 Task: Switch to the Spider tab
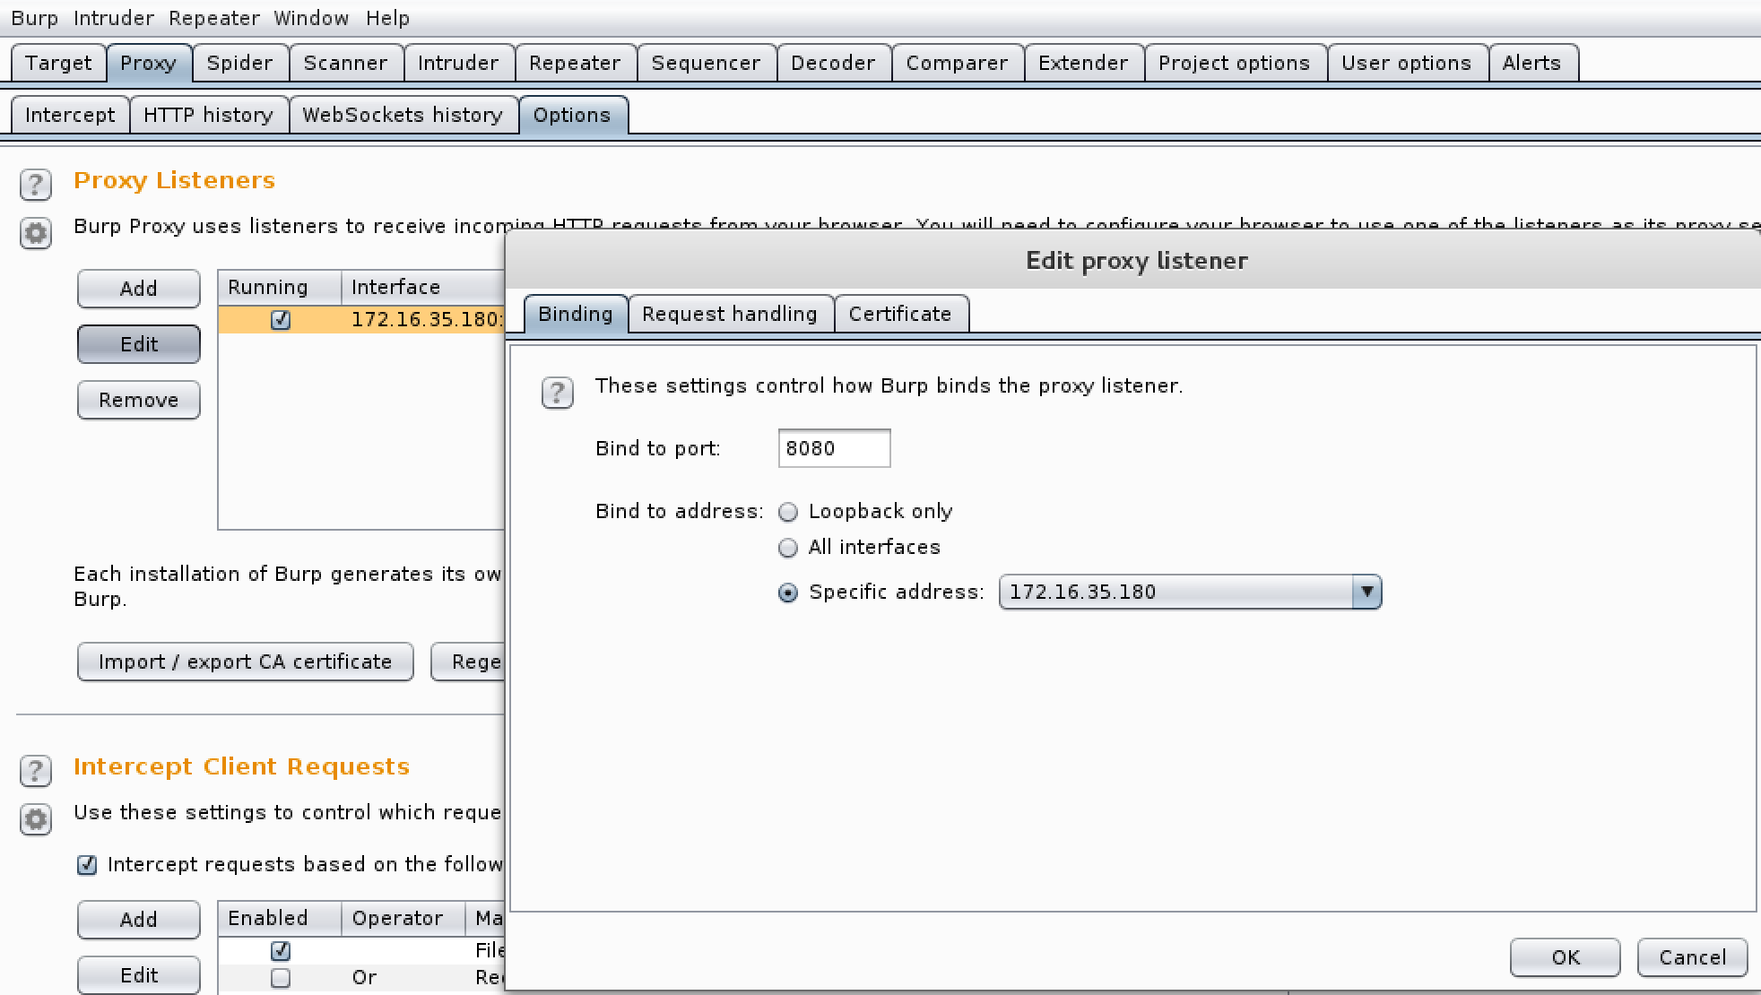239,63
